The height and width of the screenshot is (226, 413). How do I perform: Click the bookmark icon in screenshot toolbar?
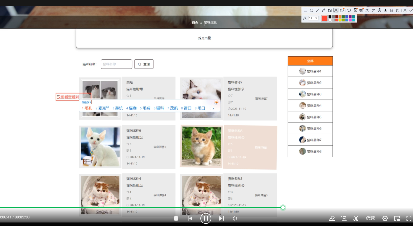click(398, 10)
